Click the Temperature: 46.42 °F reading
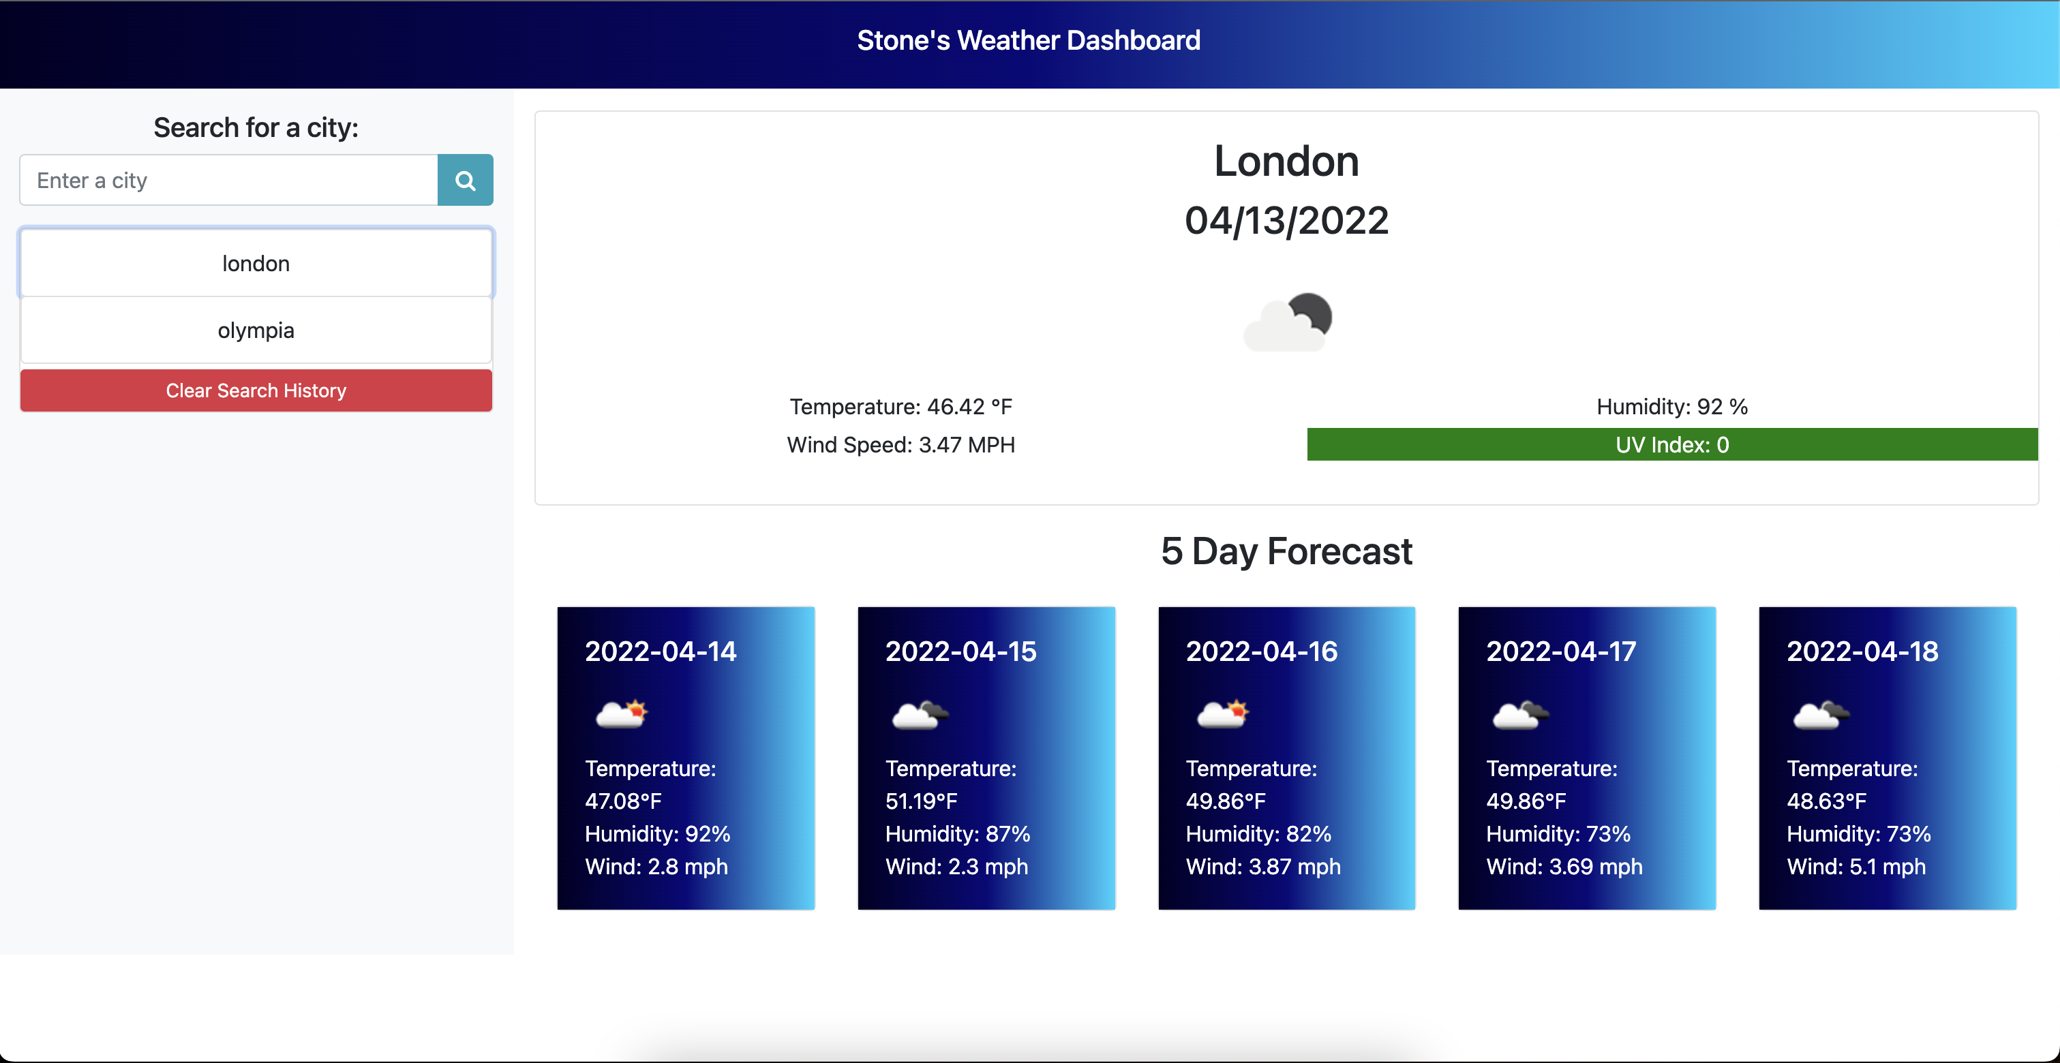Image resolution: width=2060 pixels, height=1063 pixels. point(900,406)
